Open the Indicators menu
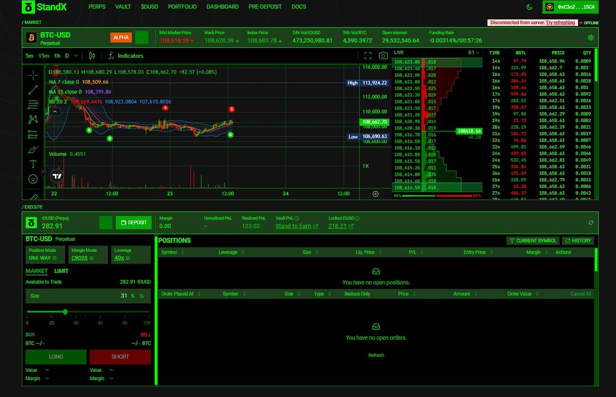 [126, 55]
